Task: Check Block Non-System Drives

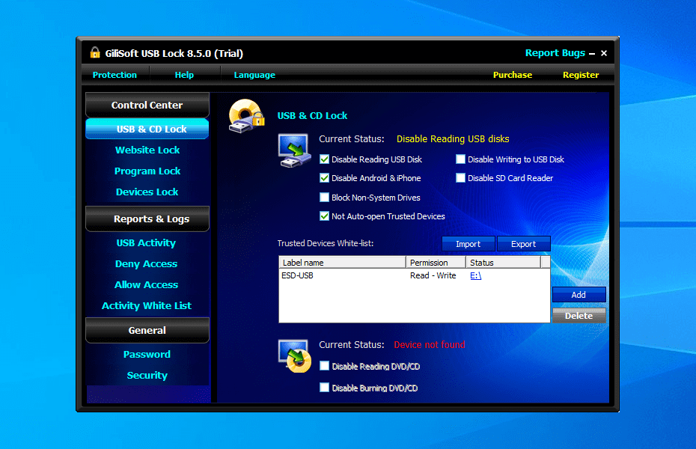Action: point(325,197)
